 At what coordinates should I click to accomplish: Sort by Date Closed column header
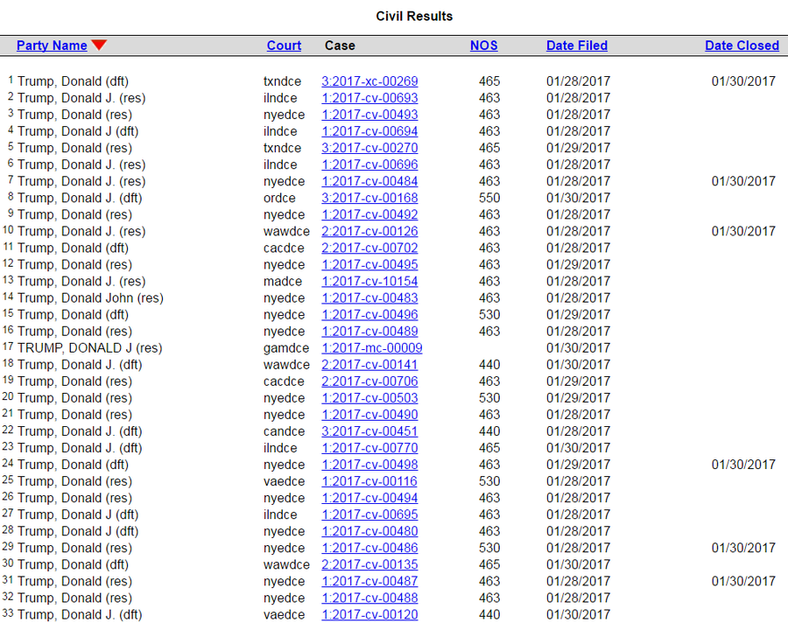742,45
